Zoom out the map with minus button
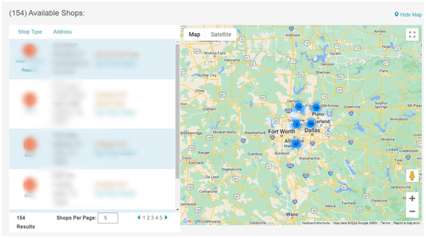 point(412,211)
